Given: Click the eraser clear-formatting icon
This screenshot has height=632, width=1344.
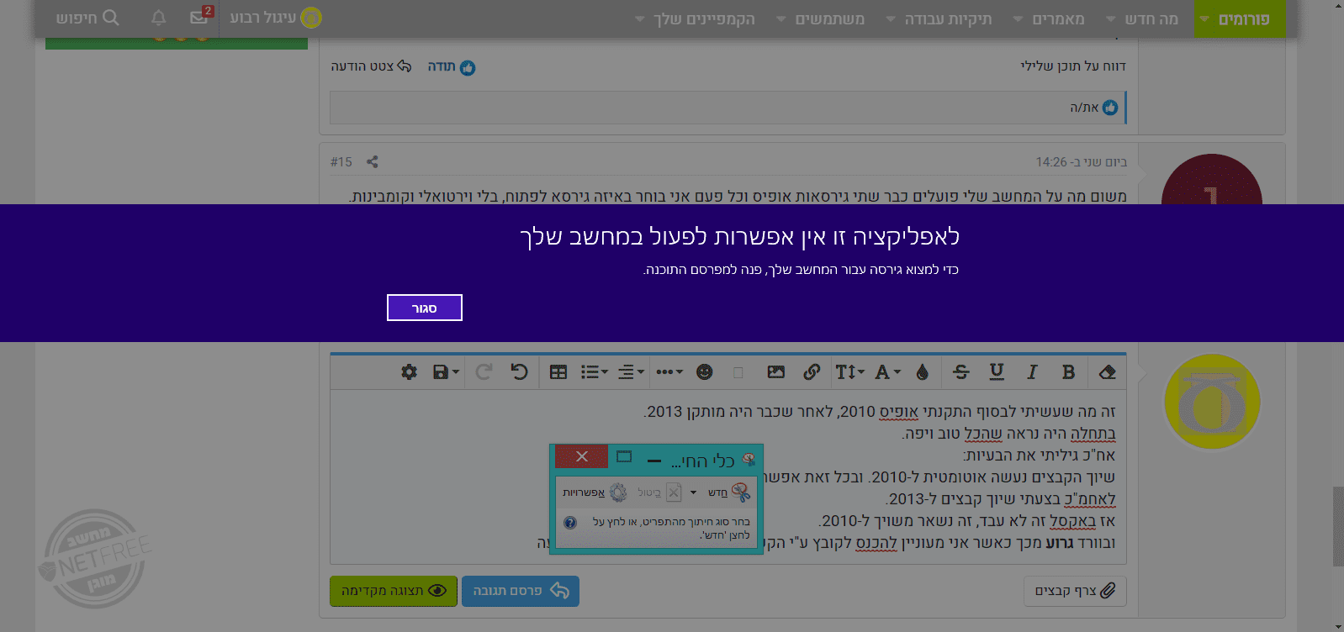Looking at the screenshot, I should [1108, 371].
